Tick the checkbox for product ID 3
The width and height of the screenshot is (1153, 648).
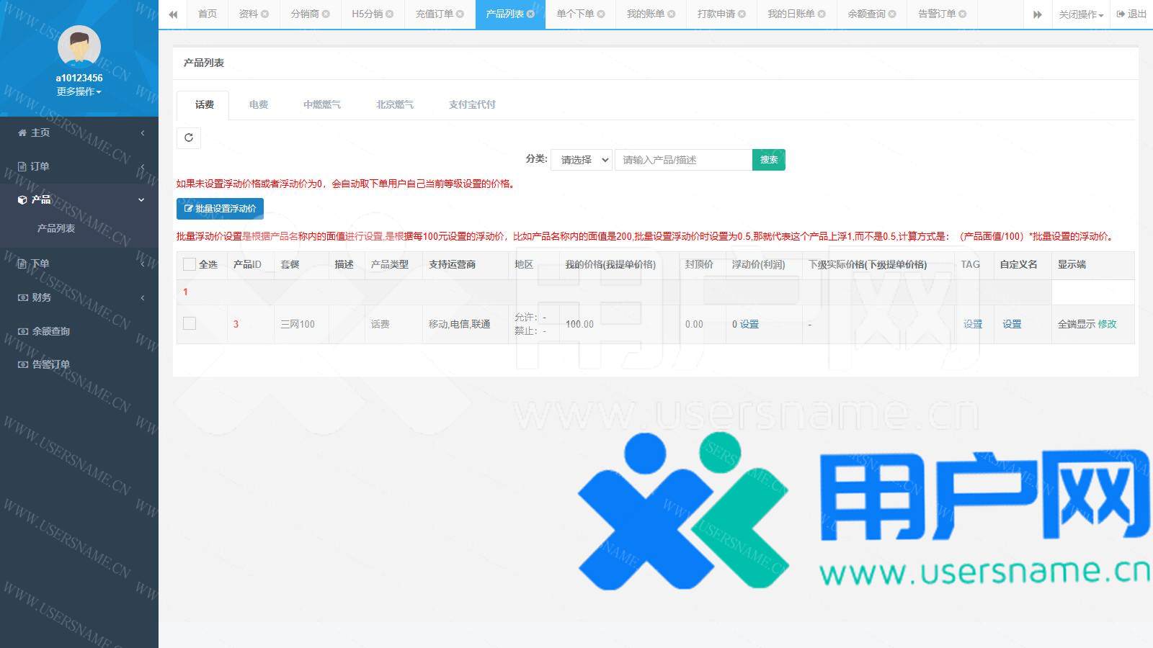[x=190, y=323]
